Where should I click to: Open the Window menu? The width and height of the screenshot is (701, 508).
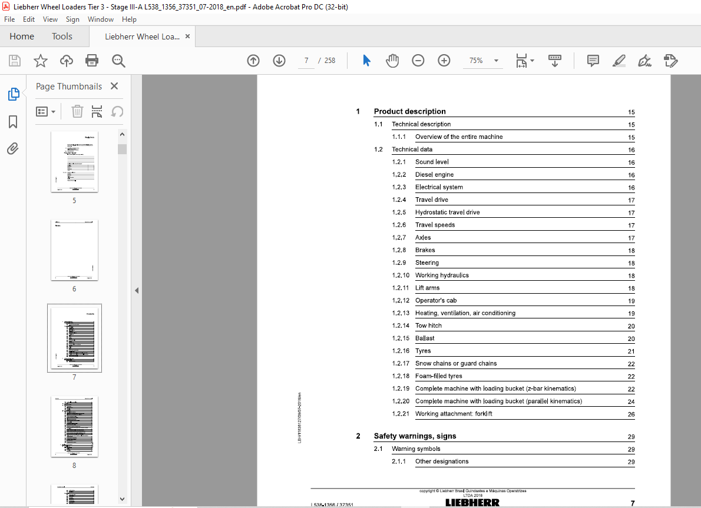pyautogui.click(x=101, y=19)
